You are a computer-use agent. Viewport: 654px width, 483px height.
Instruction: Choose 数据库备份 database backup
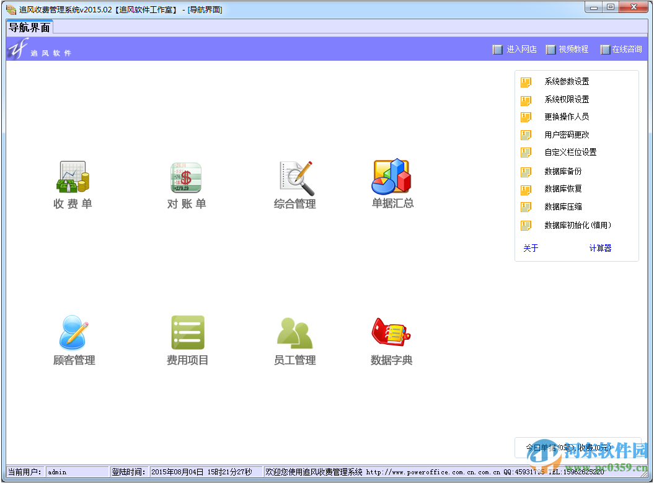(x=563, y=171)
